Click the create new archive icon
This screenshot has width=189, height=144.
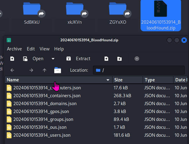[x=12, y=59]
